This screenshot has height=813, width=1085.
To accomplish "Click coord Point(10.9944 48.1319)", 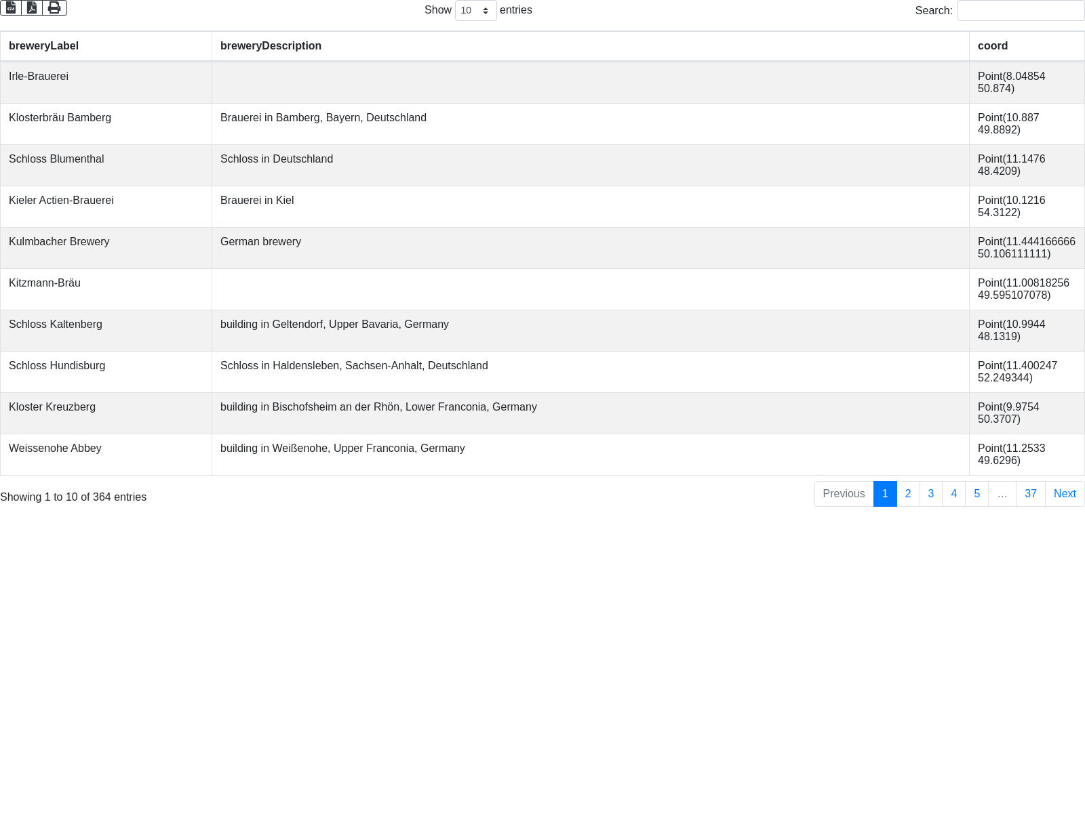I will [1011, 331].
